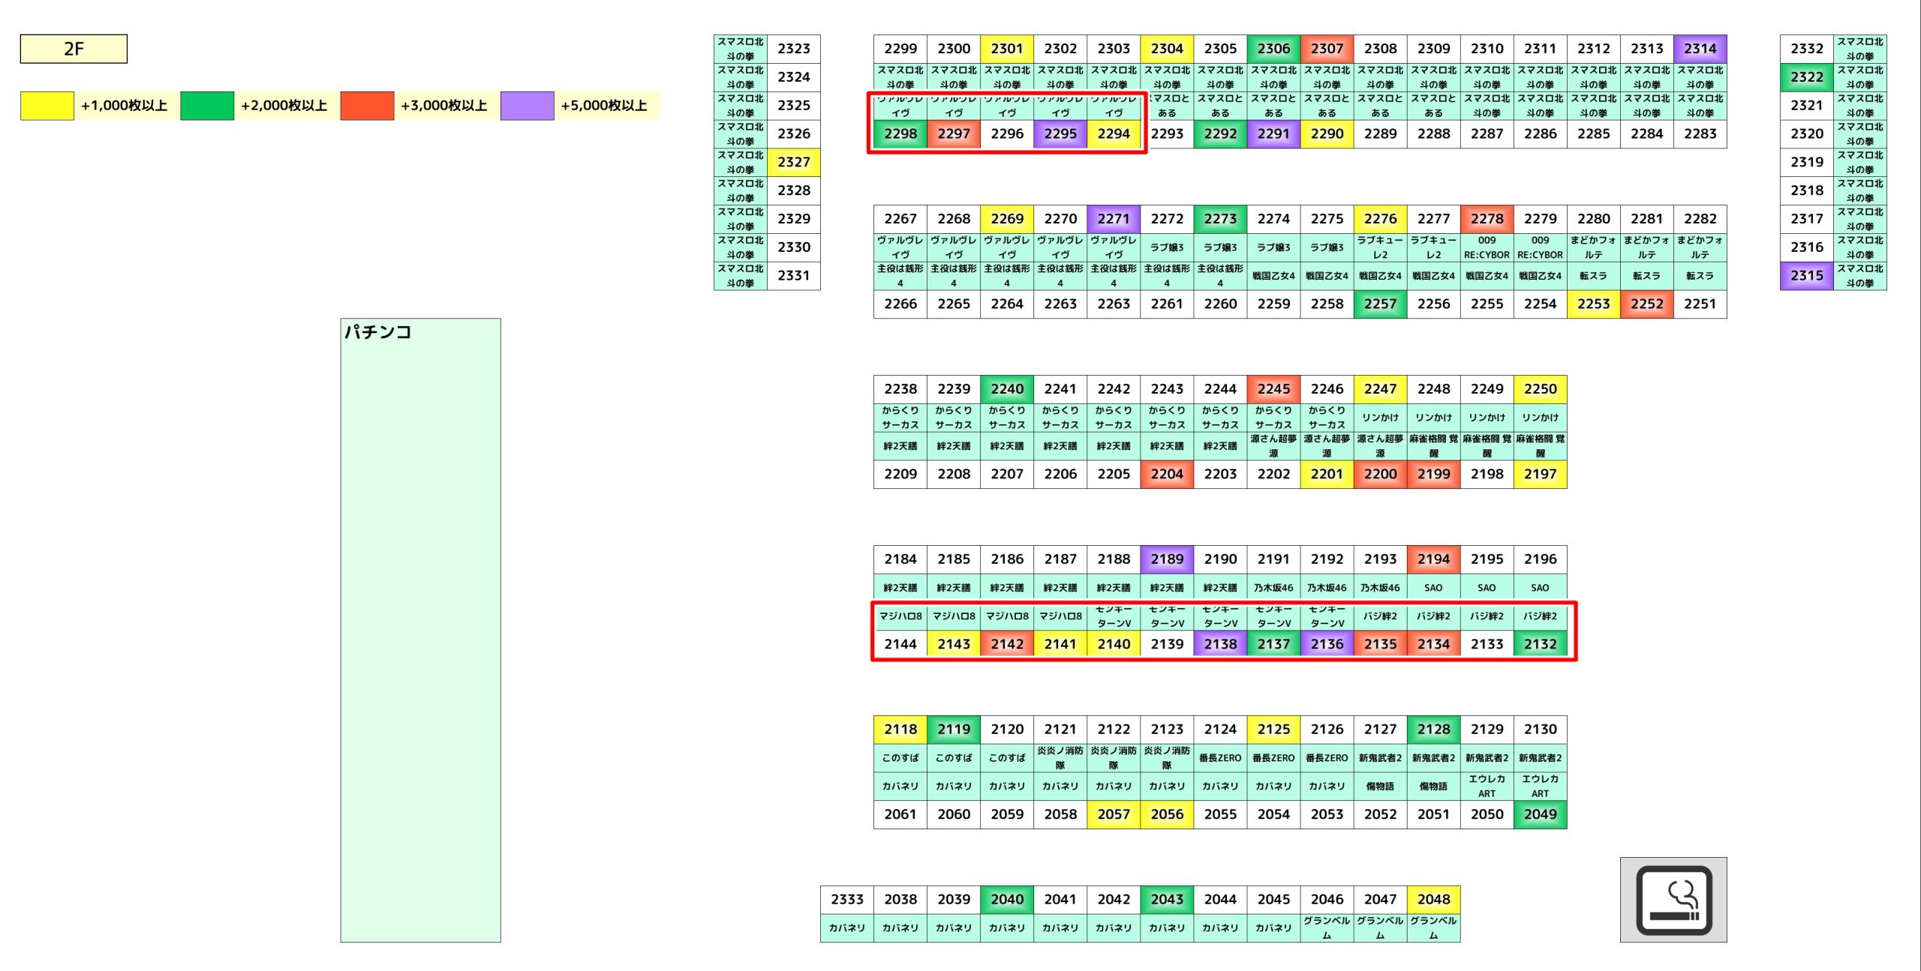
Task: Click the red +3,000枚以上 legend swatch
Action: (x=367, y=106)
